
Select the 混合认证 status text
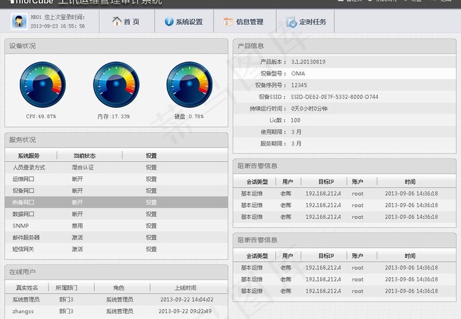click(82, 168)
